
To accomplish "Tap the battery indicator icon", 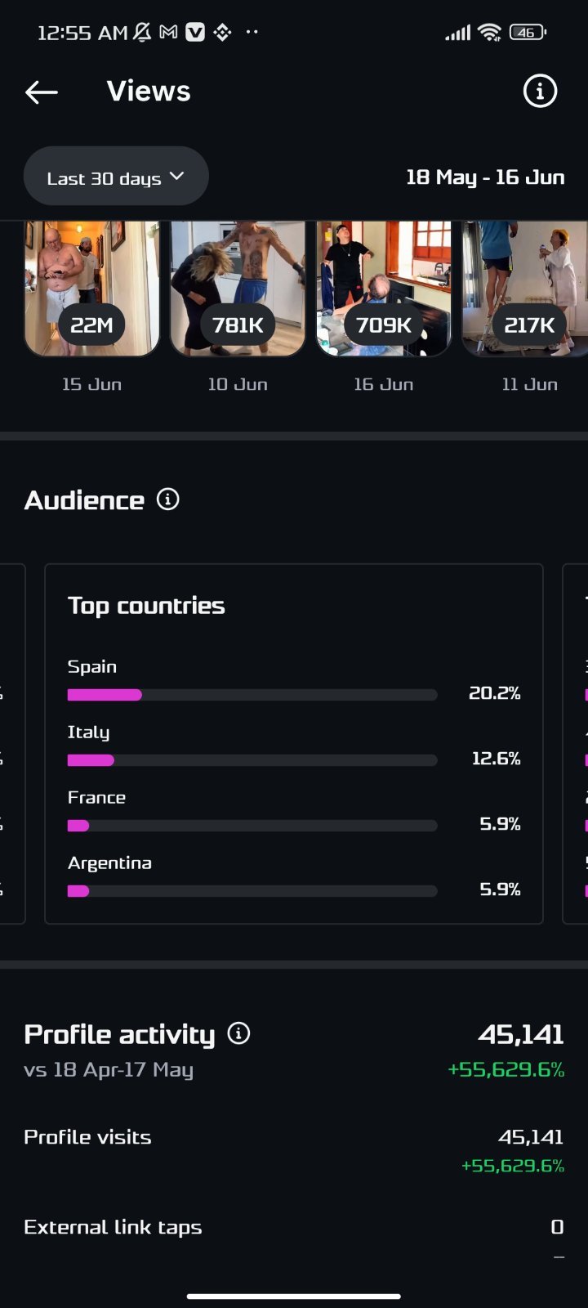I will [x=528, y=32].
